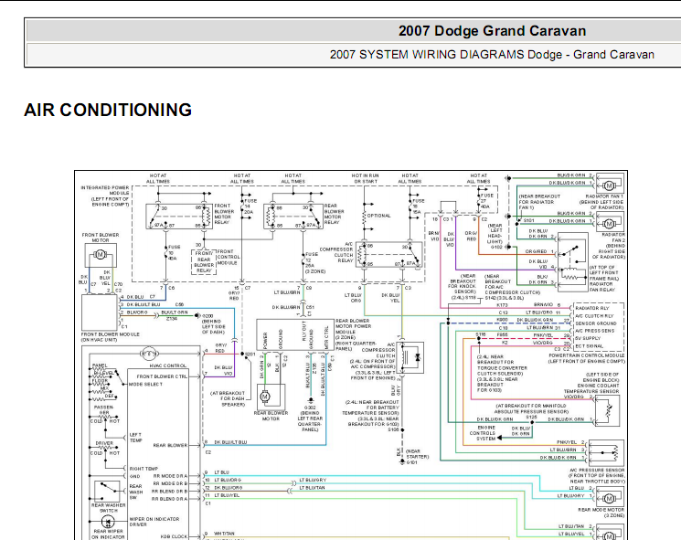Image resolution: width=681 pixels, height=540 pixels.
Task: Click the "S201" splice label
Action: coord(250,355)
